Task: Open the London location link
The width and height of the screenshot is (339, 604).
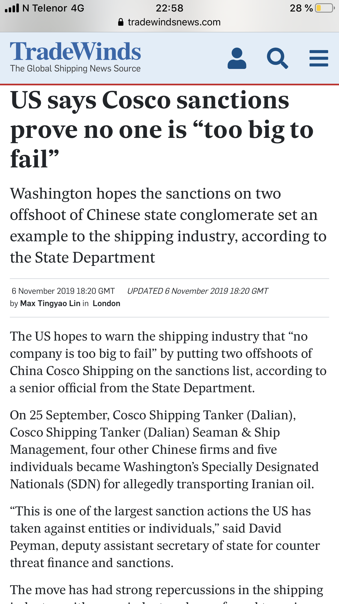Action: click(x=106, y=303)
